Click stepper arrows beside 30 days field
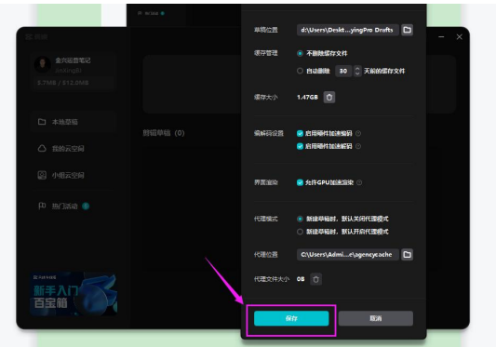Image resolution: width=496 pixels, height=347 pixels. click(357, 71)
